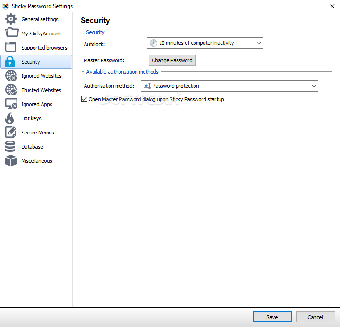The image size is (340, 327).
Task: Click the 'Sticky Password Settings' title text
Action: [42, 6]
